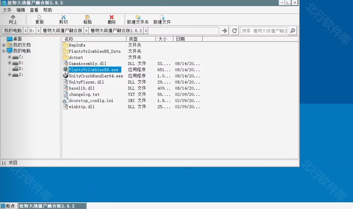Click the 复制 (Copy) toolbar icon

(39, 17)
